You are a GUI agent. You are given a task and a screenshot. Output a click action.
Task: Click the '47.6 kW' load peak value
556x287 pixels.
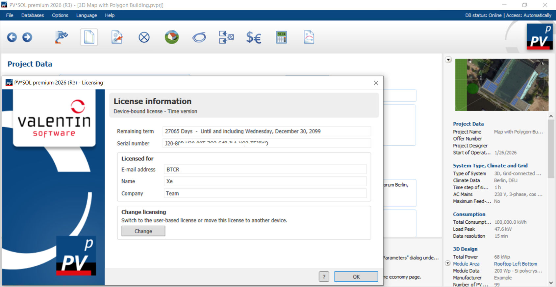503,229
